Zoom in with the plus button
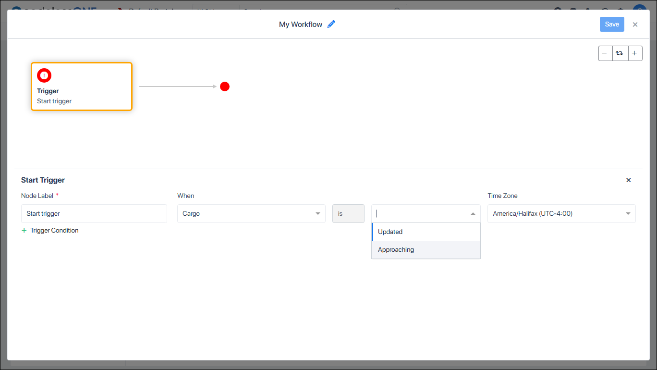The image size is (657, 370). [x=634, y=53]
